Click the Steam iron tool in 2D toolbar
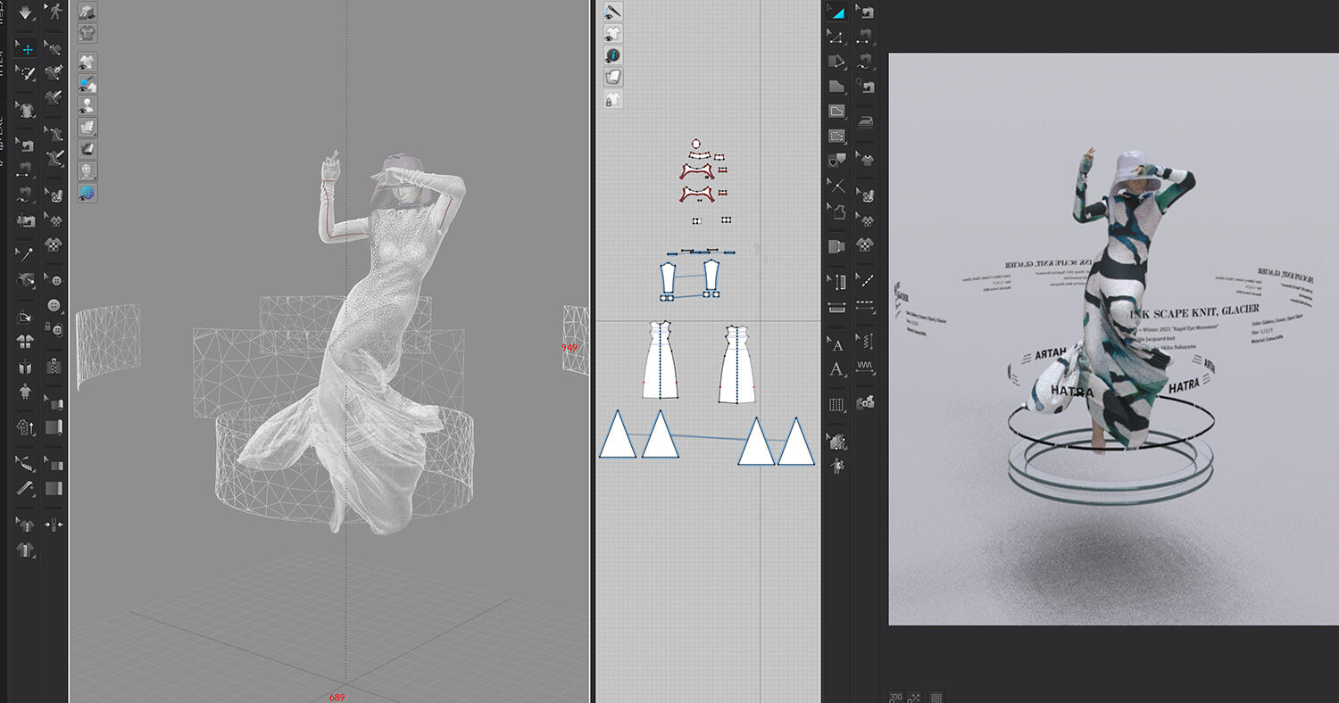Screen dimensions: 1339x703 pyautogui.click(x=867, y=122)
